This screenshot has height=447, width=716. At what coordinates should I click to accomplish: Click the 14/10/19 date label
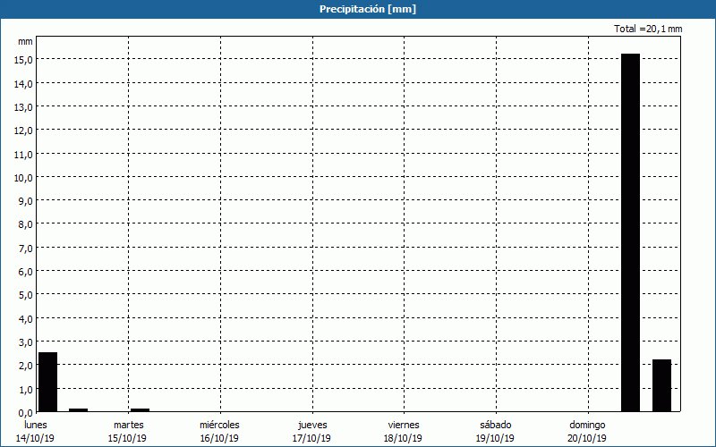[35, 438]
